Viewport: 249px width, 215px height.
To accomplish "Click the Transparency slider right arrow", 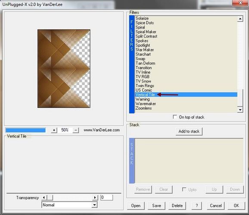I will click(x=95, y=197).
